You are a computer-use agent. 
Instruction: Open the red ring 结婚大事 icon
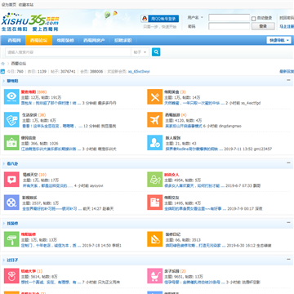point(11,276)
